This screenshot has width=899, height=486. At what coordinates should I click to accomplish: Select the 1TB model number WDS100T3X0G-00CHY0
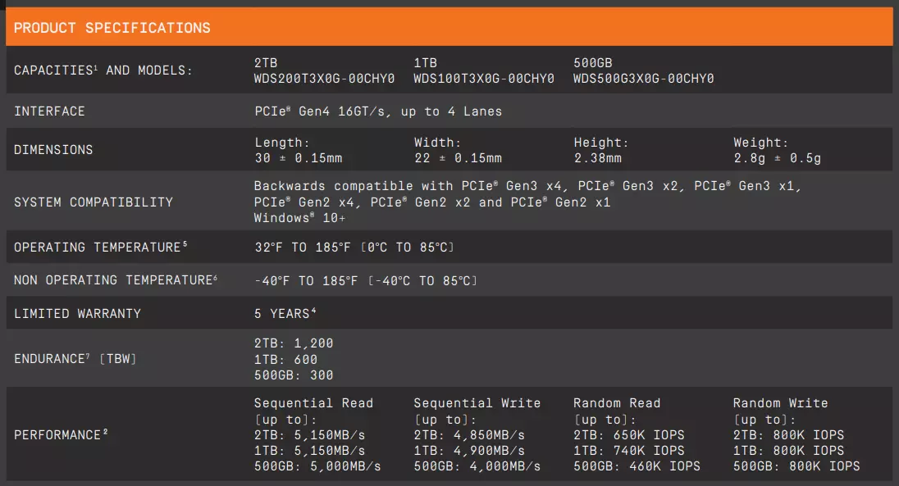click(484, 79)
